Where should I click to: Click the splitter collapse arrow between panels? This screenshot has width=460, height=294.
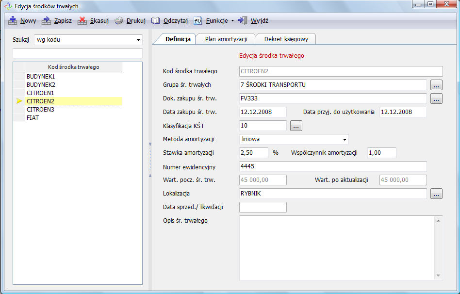point(150,145)
